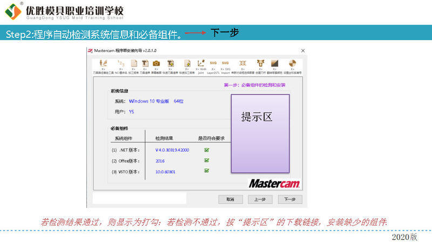Click the (2) Office版本 row label
Image resolution: width=432 pixels, height=243 pixels.
(x=126, y=161)
